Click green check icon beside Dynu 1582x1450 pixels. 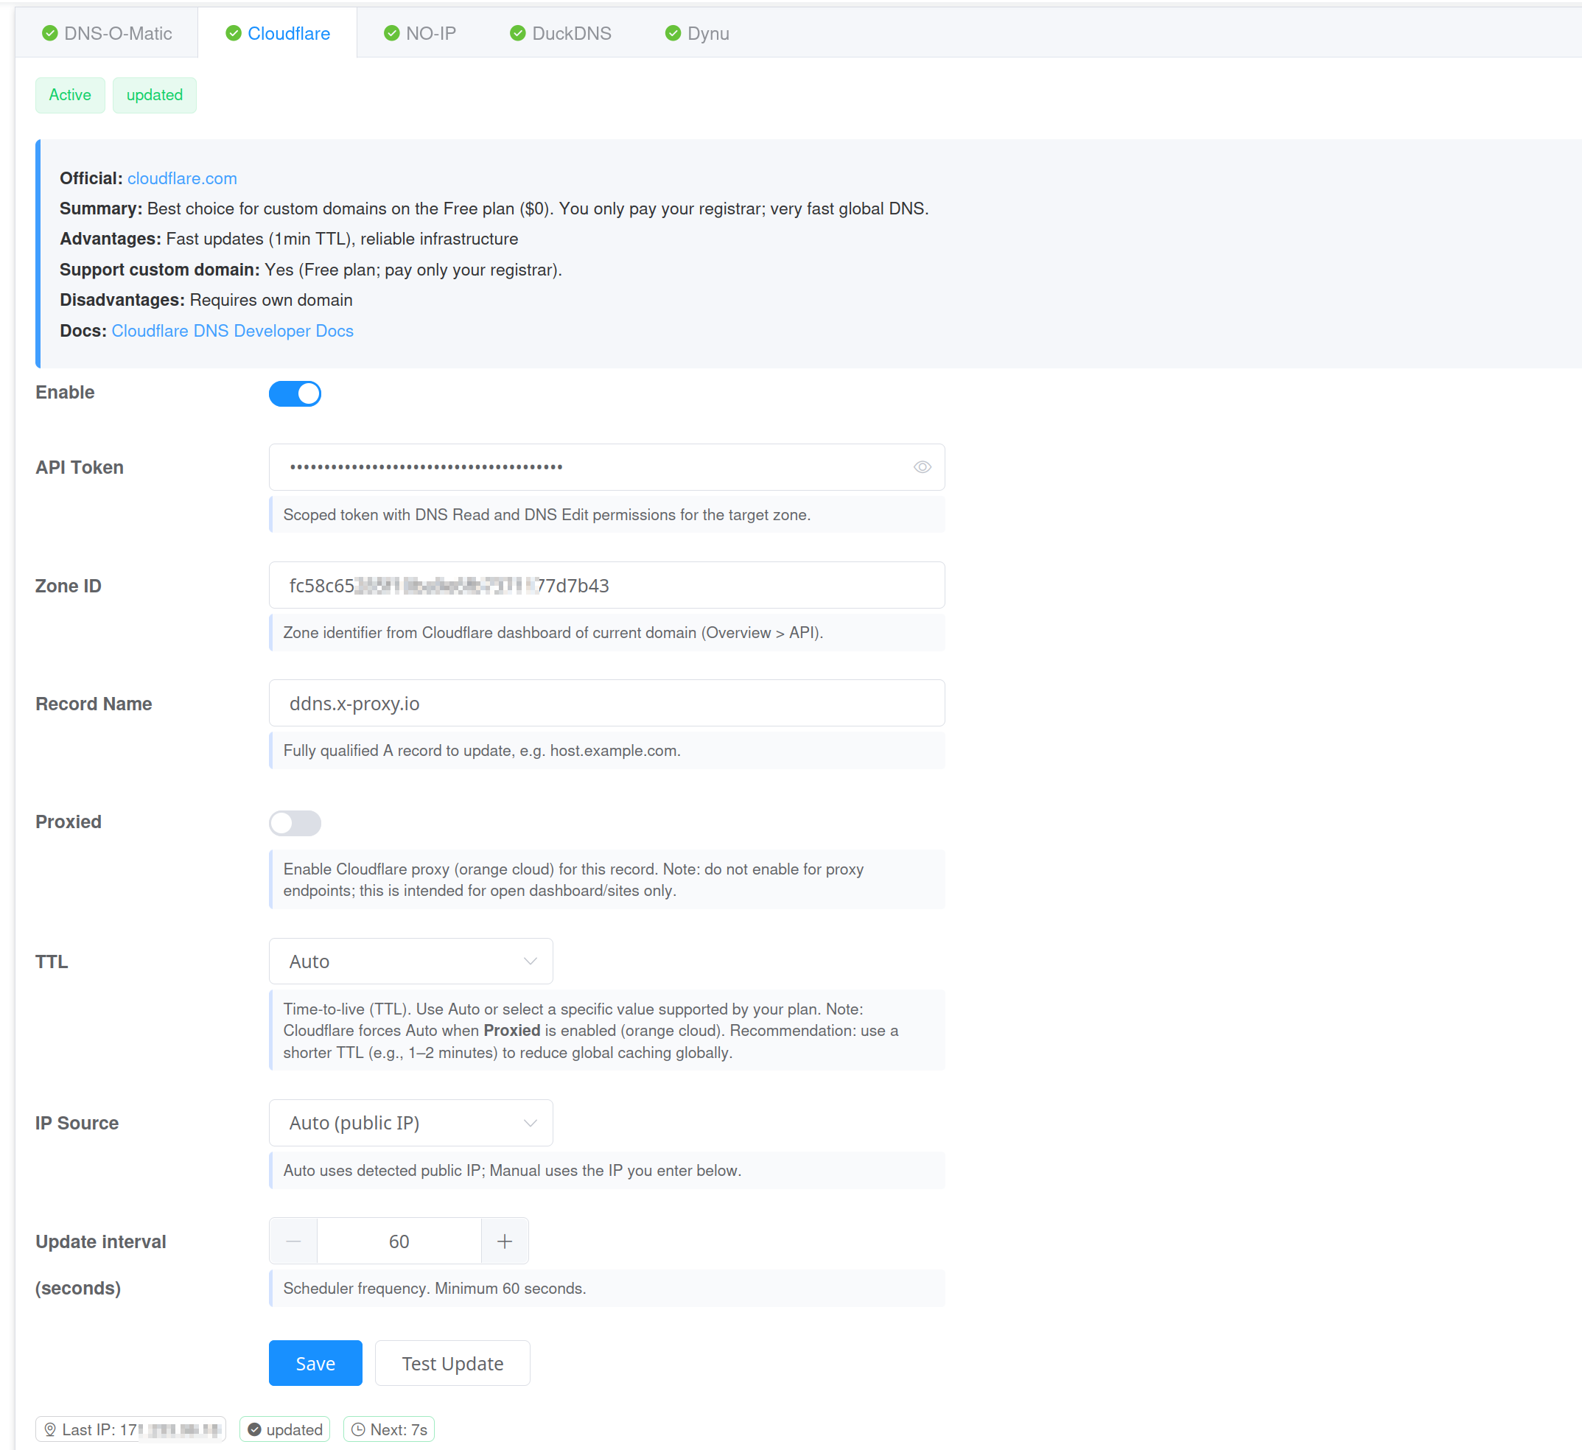673,33
